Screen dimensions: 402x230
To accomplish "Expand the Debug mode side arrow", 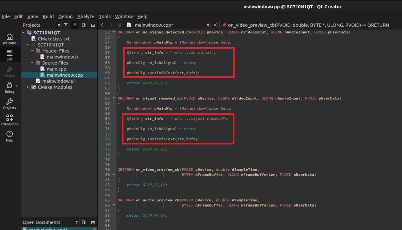I will (x=17, y=86).
